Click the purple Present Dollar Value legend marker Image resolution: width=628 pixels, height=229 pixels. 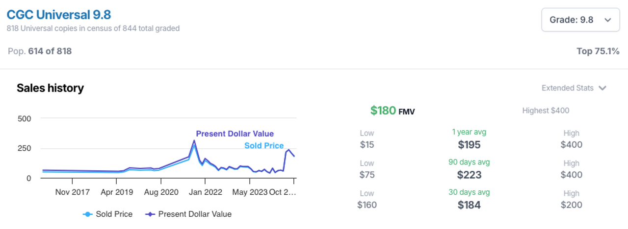pyautogui.click(x=150, y=214)
